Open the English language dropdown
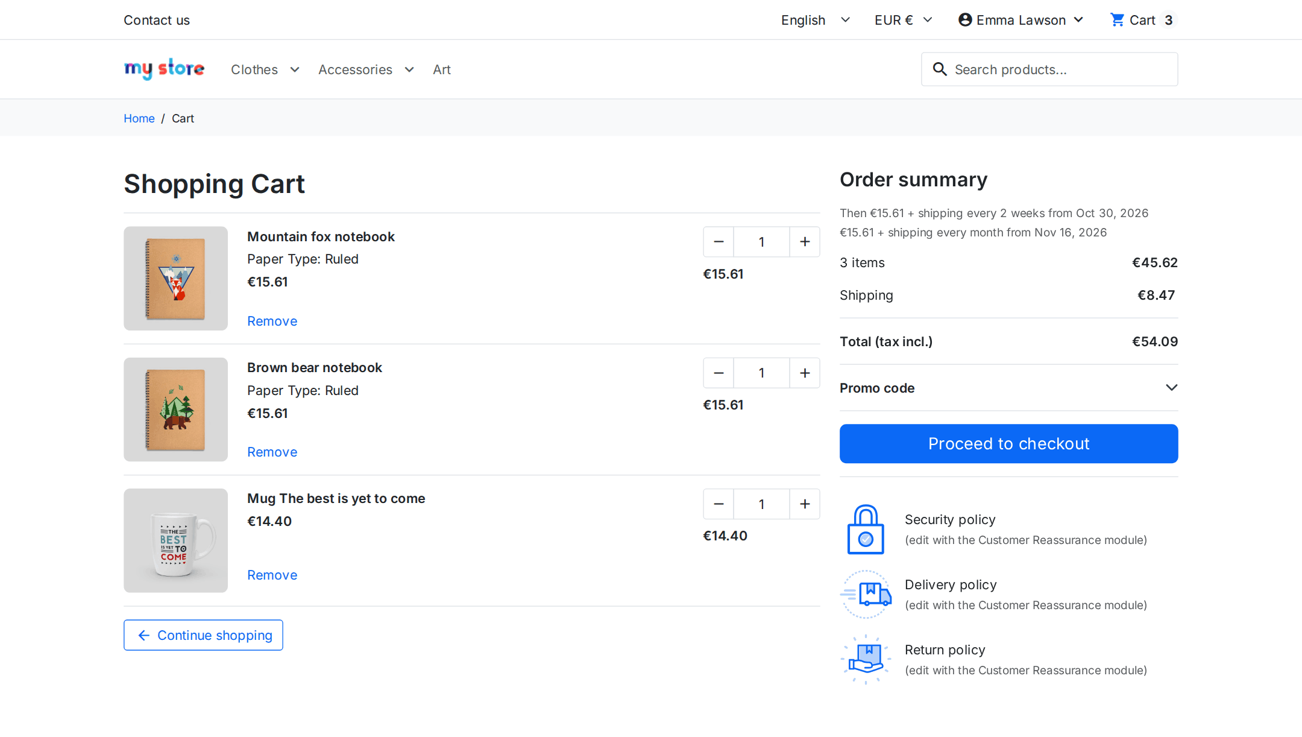The height and width of the screenshot is (737, 1302). (815, 20)
